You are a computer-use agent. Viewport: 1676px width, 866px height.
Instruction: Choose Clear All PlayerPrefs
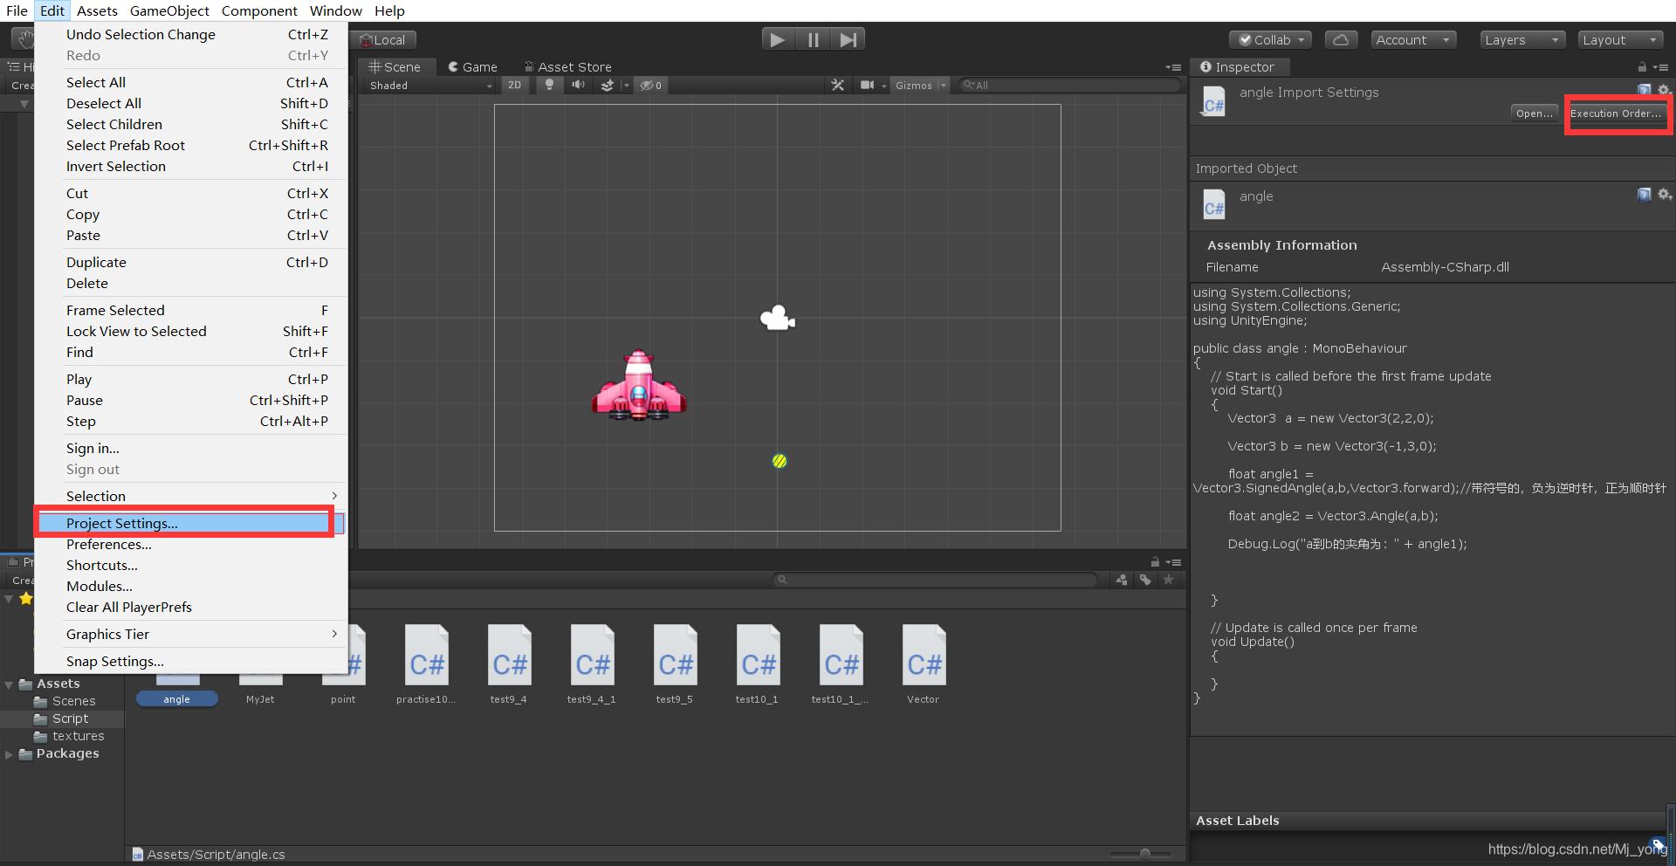point(190,607)
